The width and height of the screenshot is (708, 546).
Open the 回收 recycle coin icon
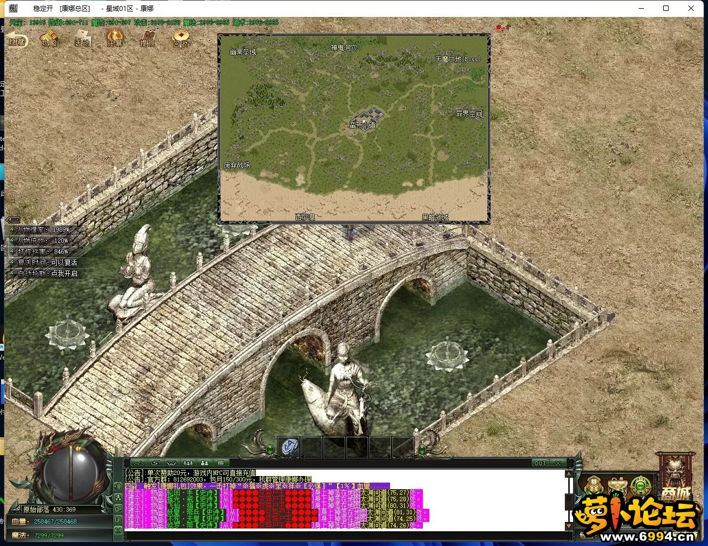[x=180, y=38]
